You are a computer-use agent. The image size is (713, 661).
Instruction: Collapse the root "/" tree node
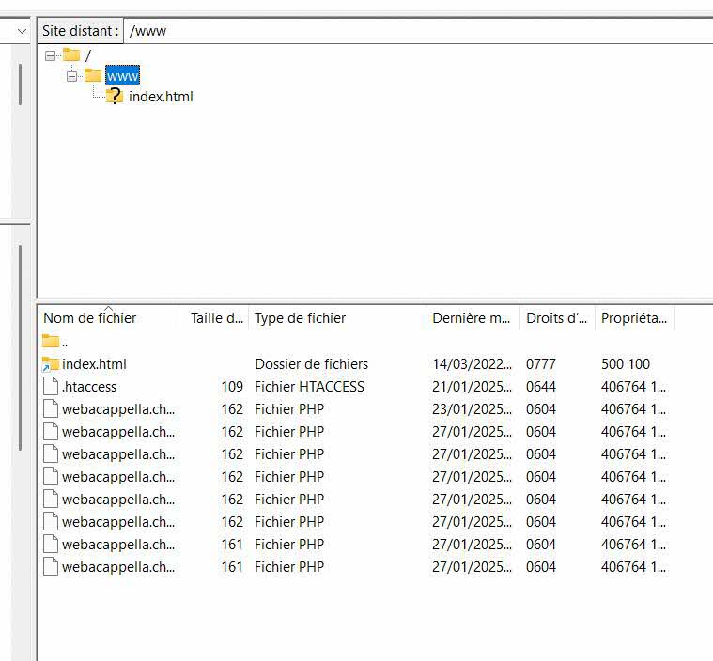[x=51, y=55]
